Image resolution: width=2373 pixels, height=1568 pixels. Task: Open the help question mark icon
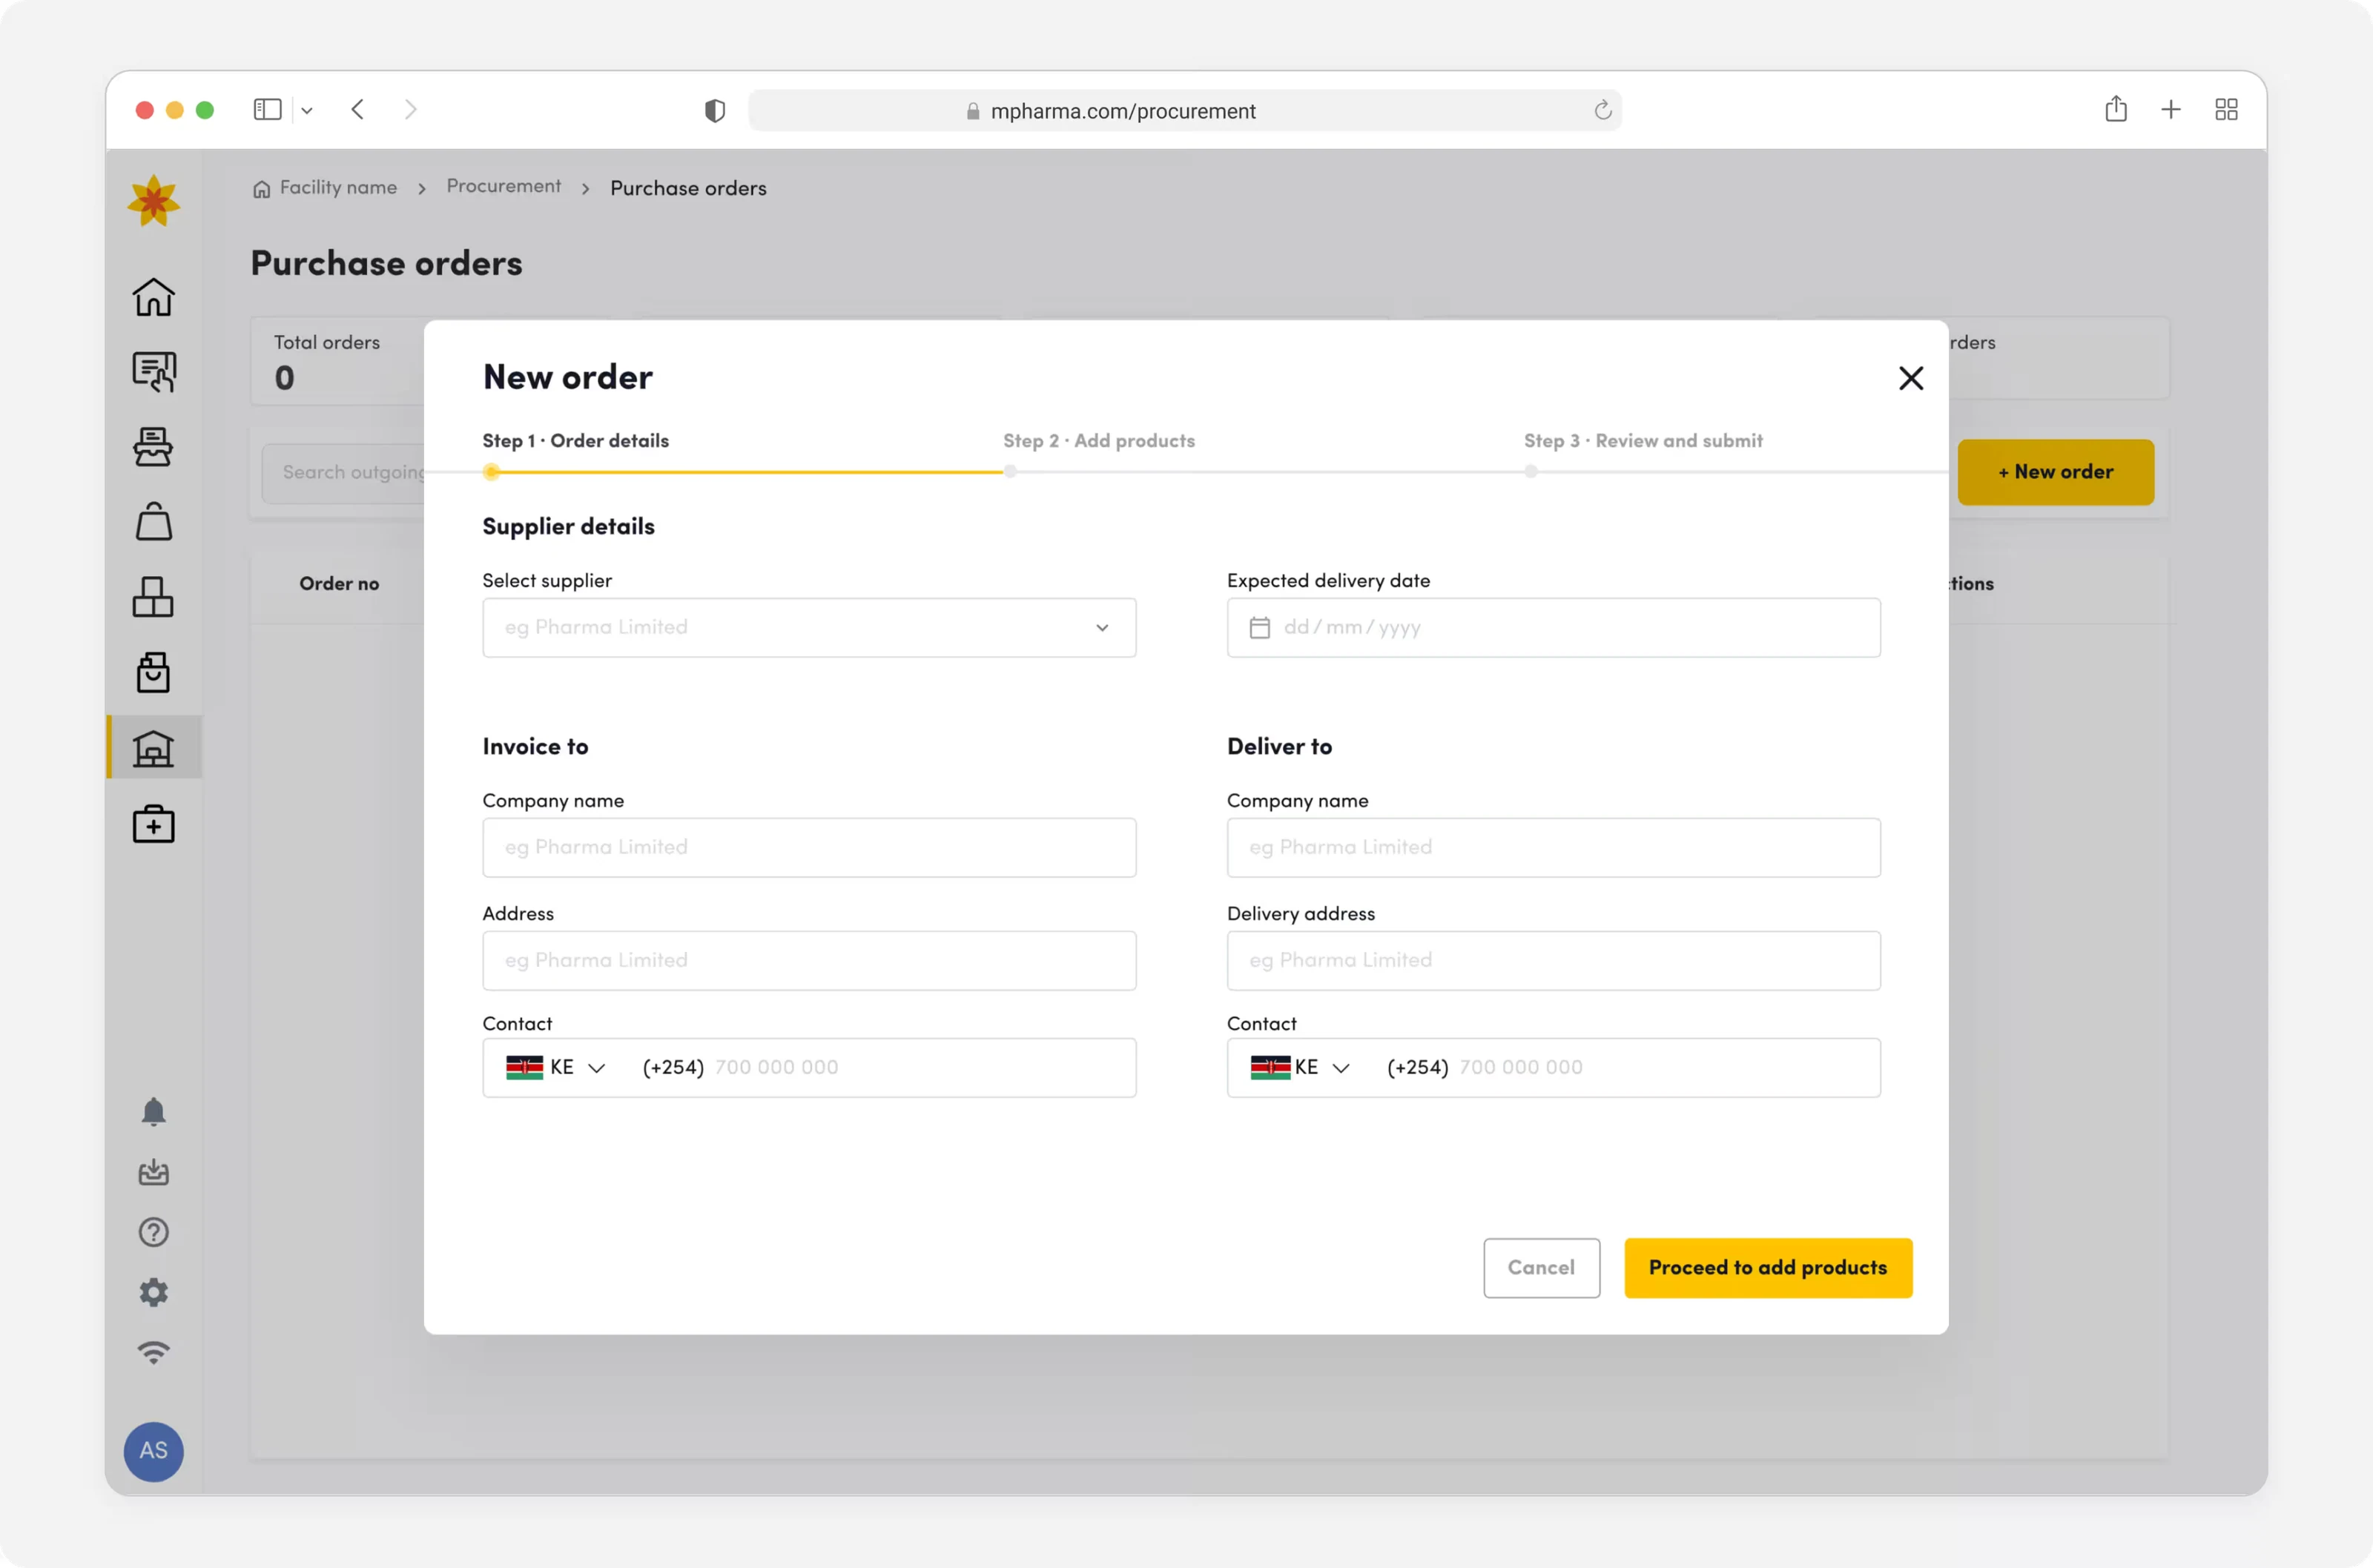click(x=153, y=1232)
